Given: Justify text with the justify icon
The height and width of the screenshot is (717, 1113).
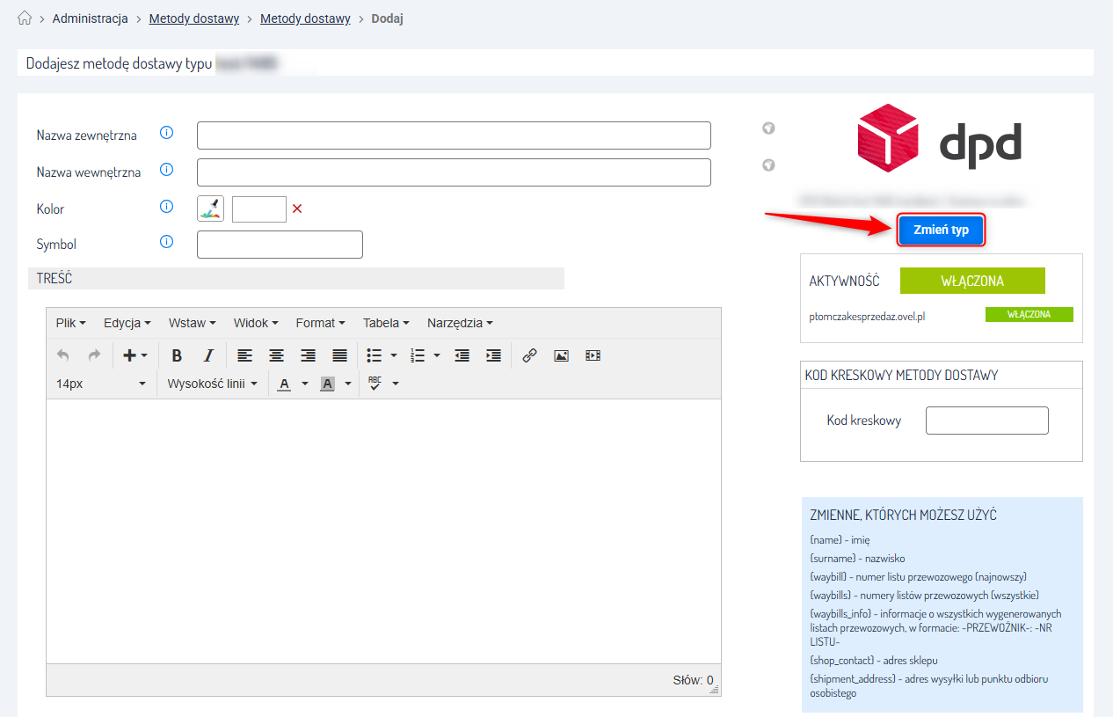Looking at the screenshot, I should [x=340, y=355].
